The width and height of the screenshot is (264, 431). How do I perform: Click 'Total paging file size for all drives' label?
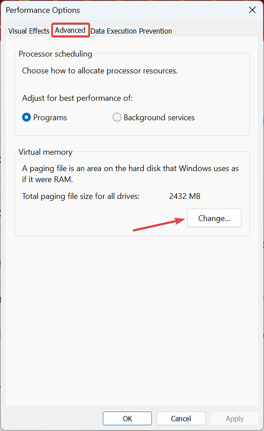pyautogui.click(x=81, y=196)
